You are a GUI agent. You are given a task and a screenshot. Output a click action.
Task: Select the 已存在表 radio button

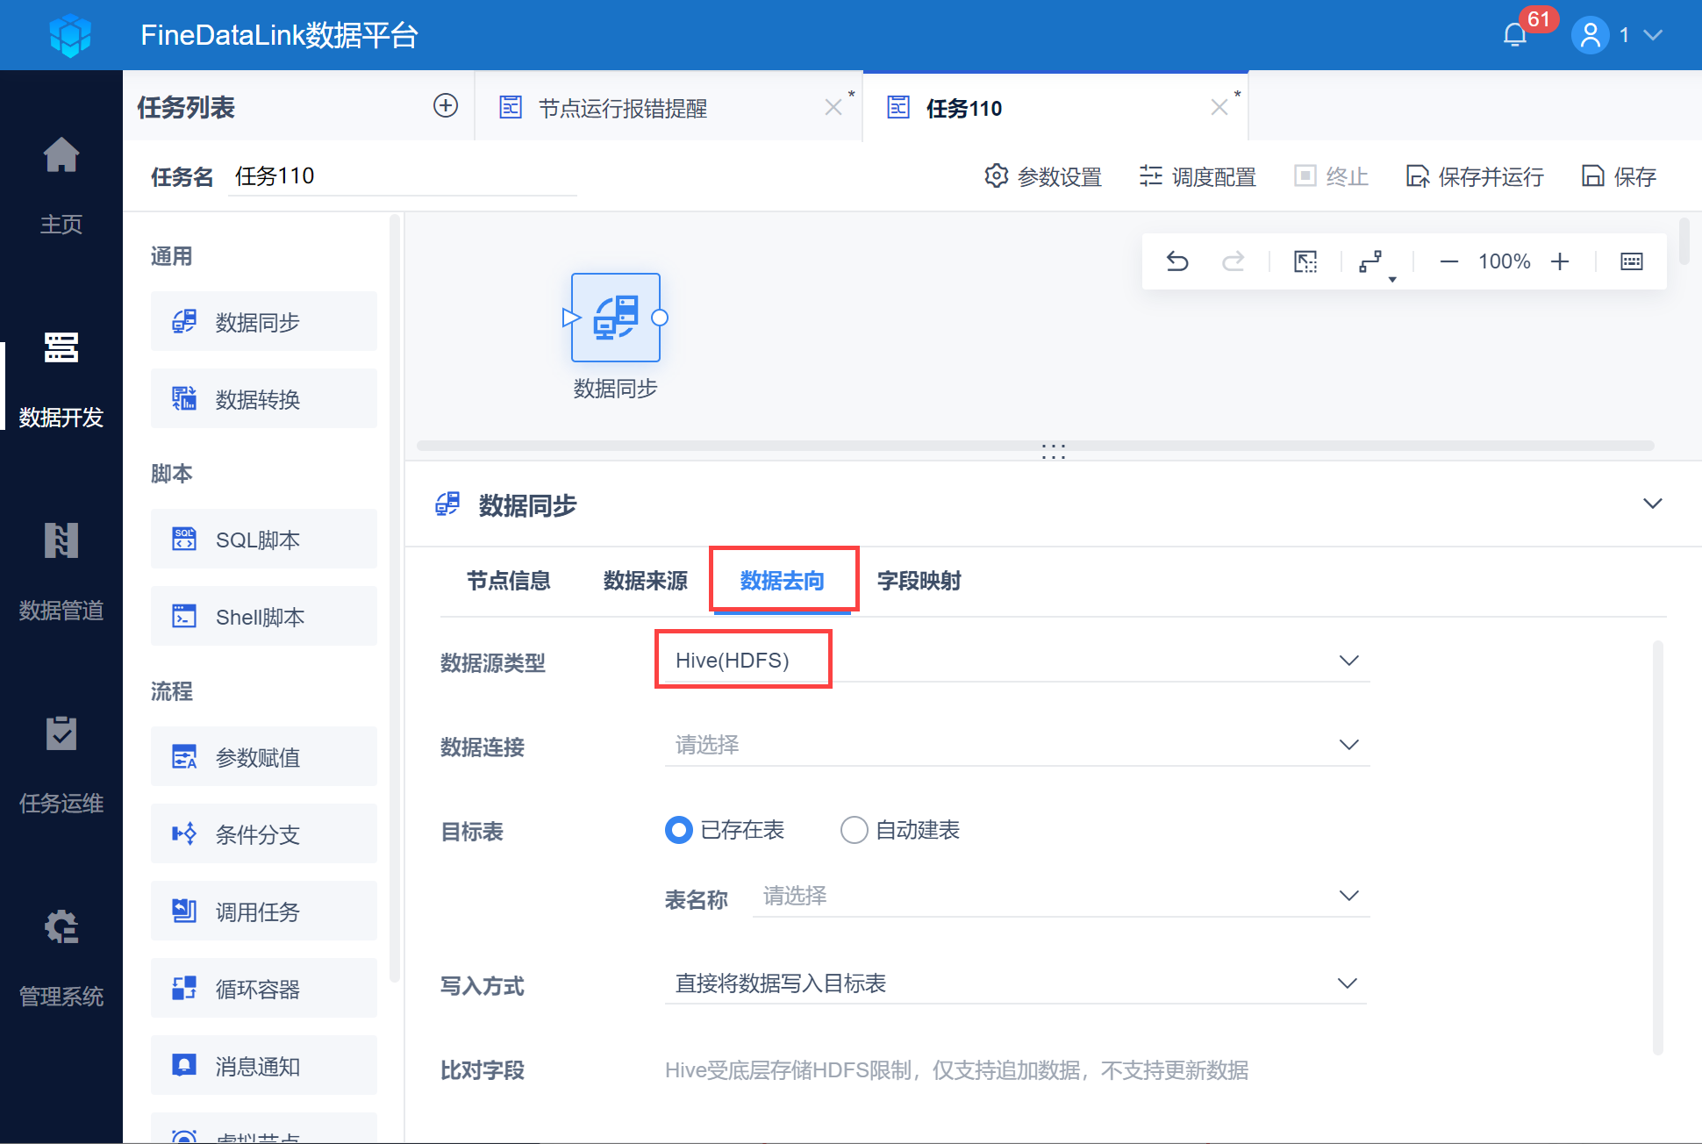coord(679,830)
